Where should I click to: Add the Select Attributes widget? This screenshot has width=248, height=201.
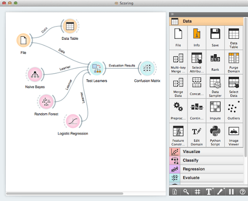coord(197,62)
